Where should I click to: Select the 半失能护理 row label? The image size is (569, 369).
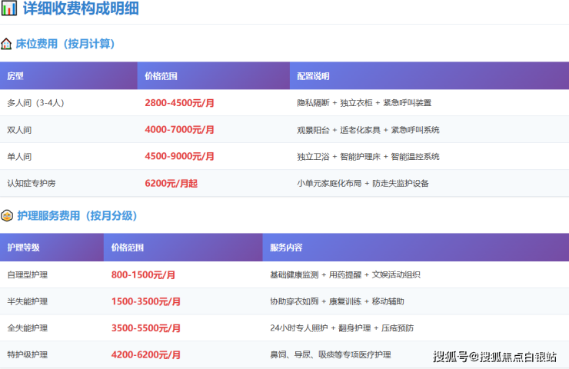tap(27, 301)
